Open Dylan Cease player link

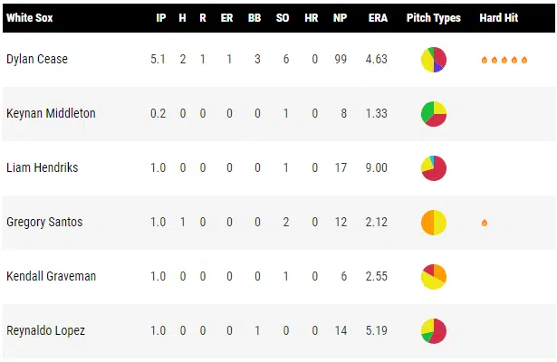pos(37,60)
